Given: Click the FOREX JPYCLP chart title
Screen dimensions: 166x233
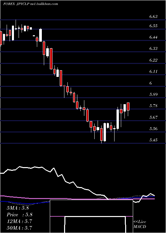Looking at the screenshot, I should click(31, 4).
